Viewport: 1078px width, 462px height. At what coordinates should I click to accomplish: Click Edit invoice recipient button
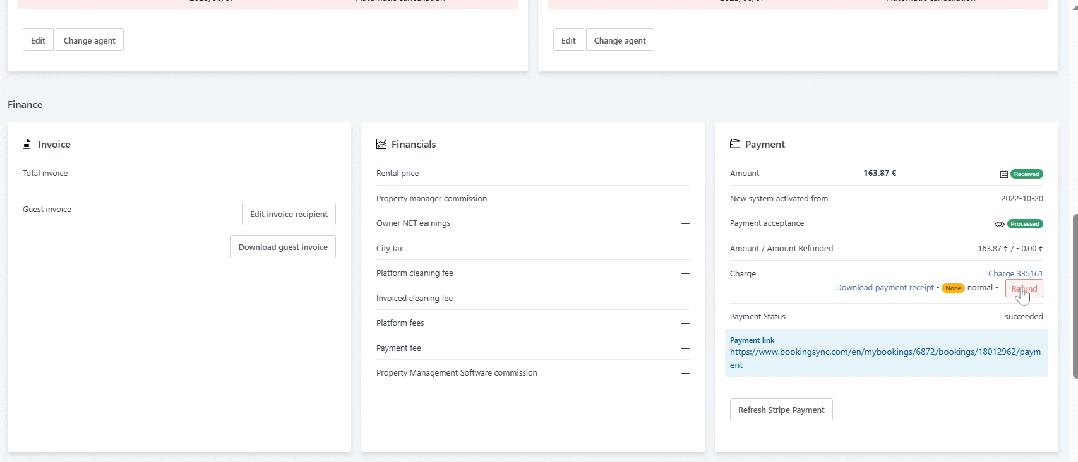pos(289,215)
